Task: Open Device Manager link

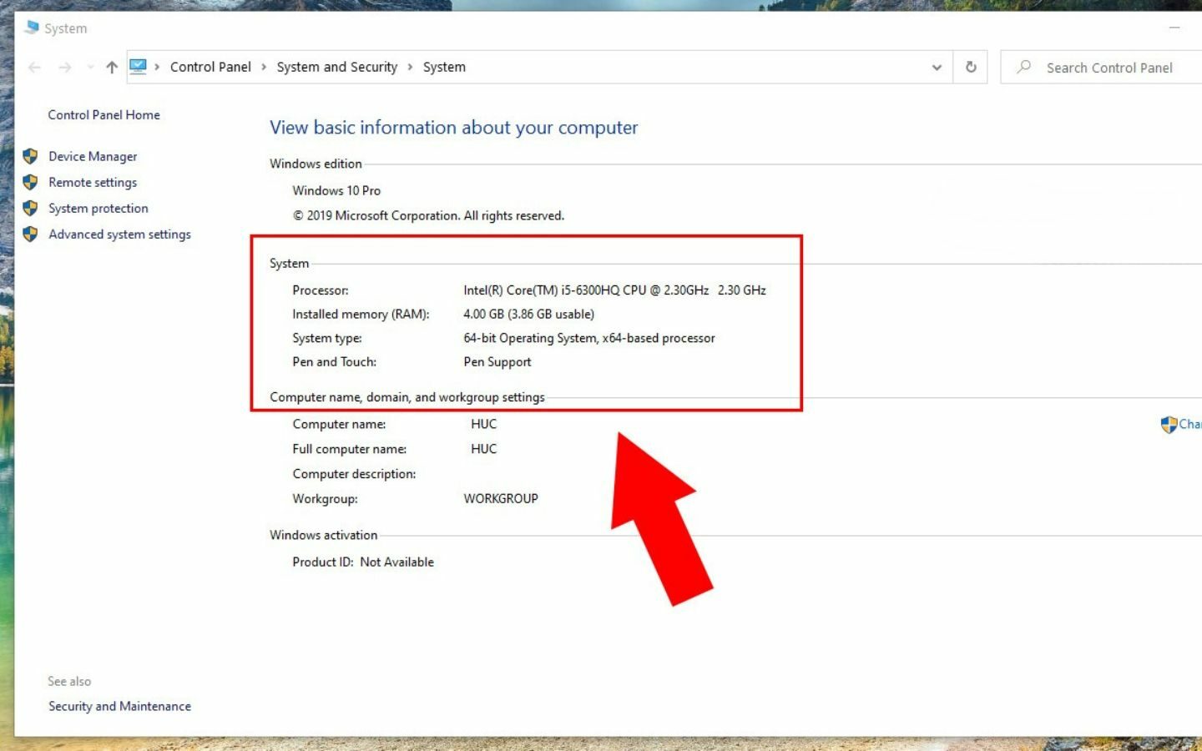Action: (x=93, y=157)
